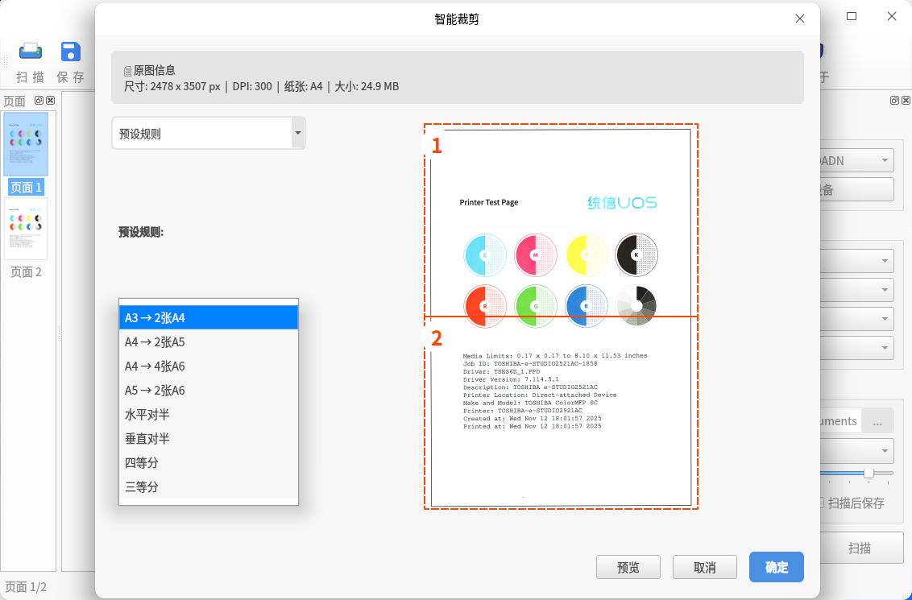The width and height of the screenshot is (912, 600).
Task: Expand the ADN dropdown in the background window
Action: [856, 160]
